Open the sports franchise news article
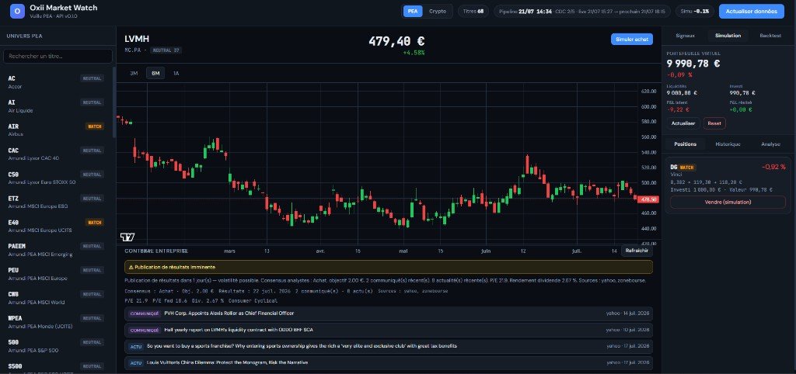This screenshot has height=374, width=796. 389,346
